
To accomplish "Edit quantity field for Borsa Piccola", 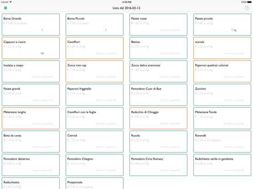I will coord(106,30).
